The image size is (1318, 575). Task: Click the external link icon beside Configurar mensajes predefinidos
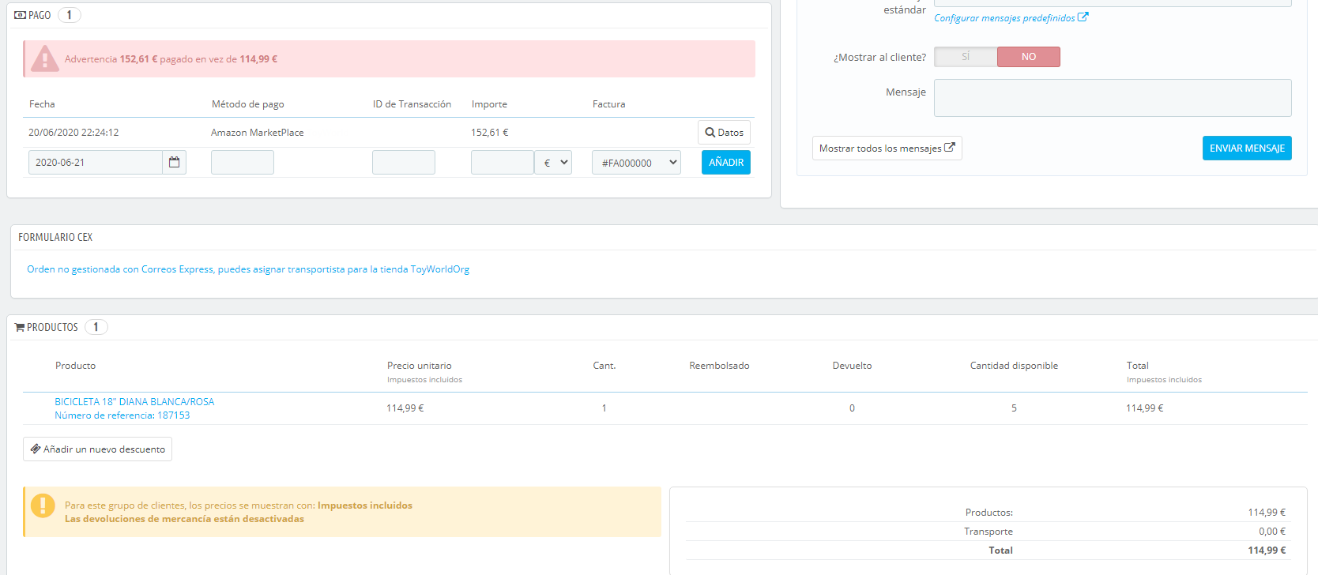pos(1083,17)
